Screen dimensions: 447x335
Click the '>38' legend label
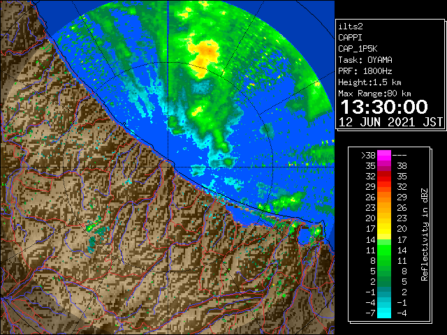click(x=368, y=156)
